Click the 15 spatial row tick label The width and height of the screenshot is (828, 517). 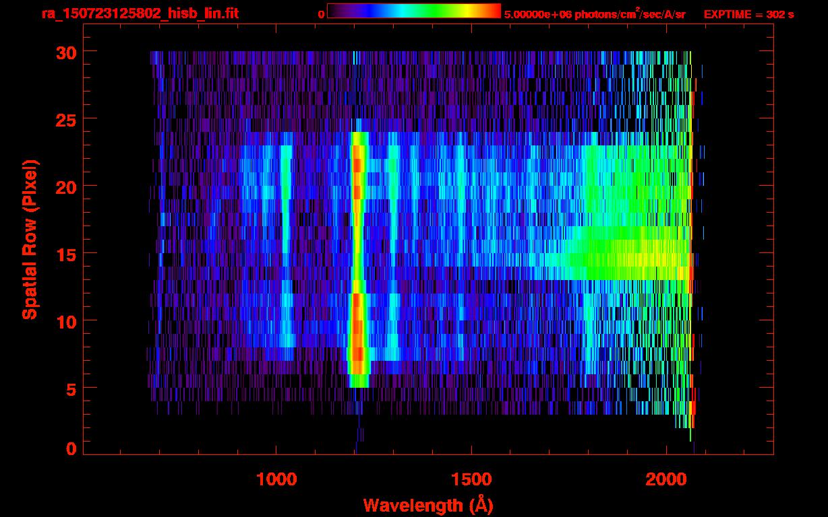coord(66,254)
